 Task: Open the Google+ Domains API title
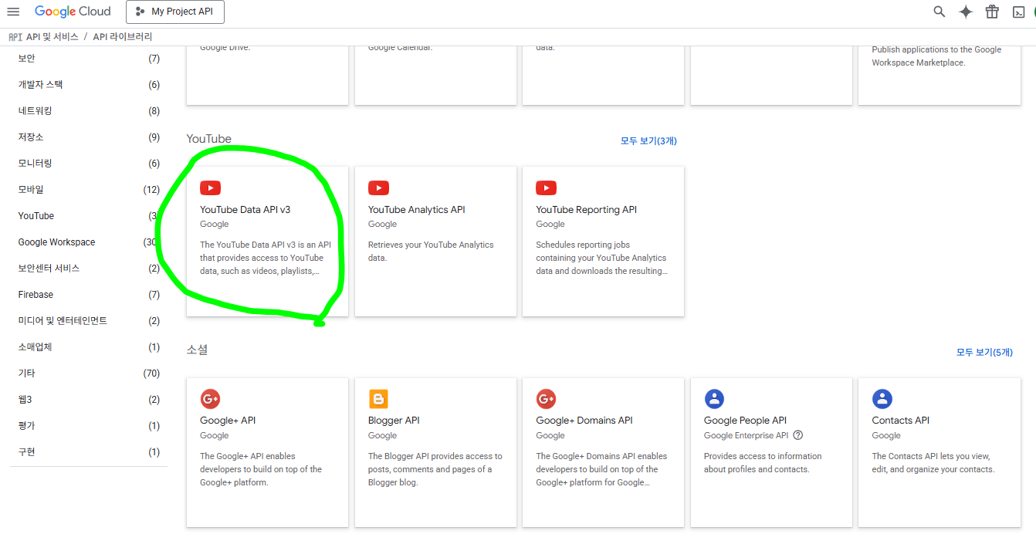pos(584,421)
